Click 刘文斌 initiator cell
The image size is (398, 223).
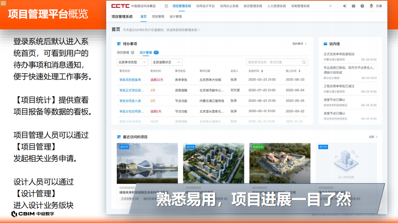(x=235, y=90)
